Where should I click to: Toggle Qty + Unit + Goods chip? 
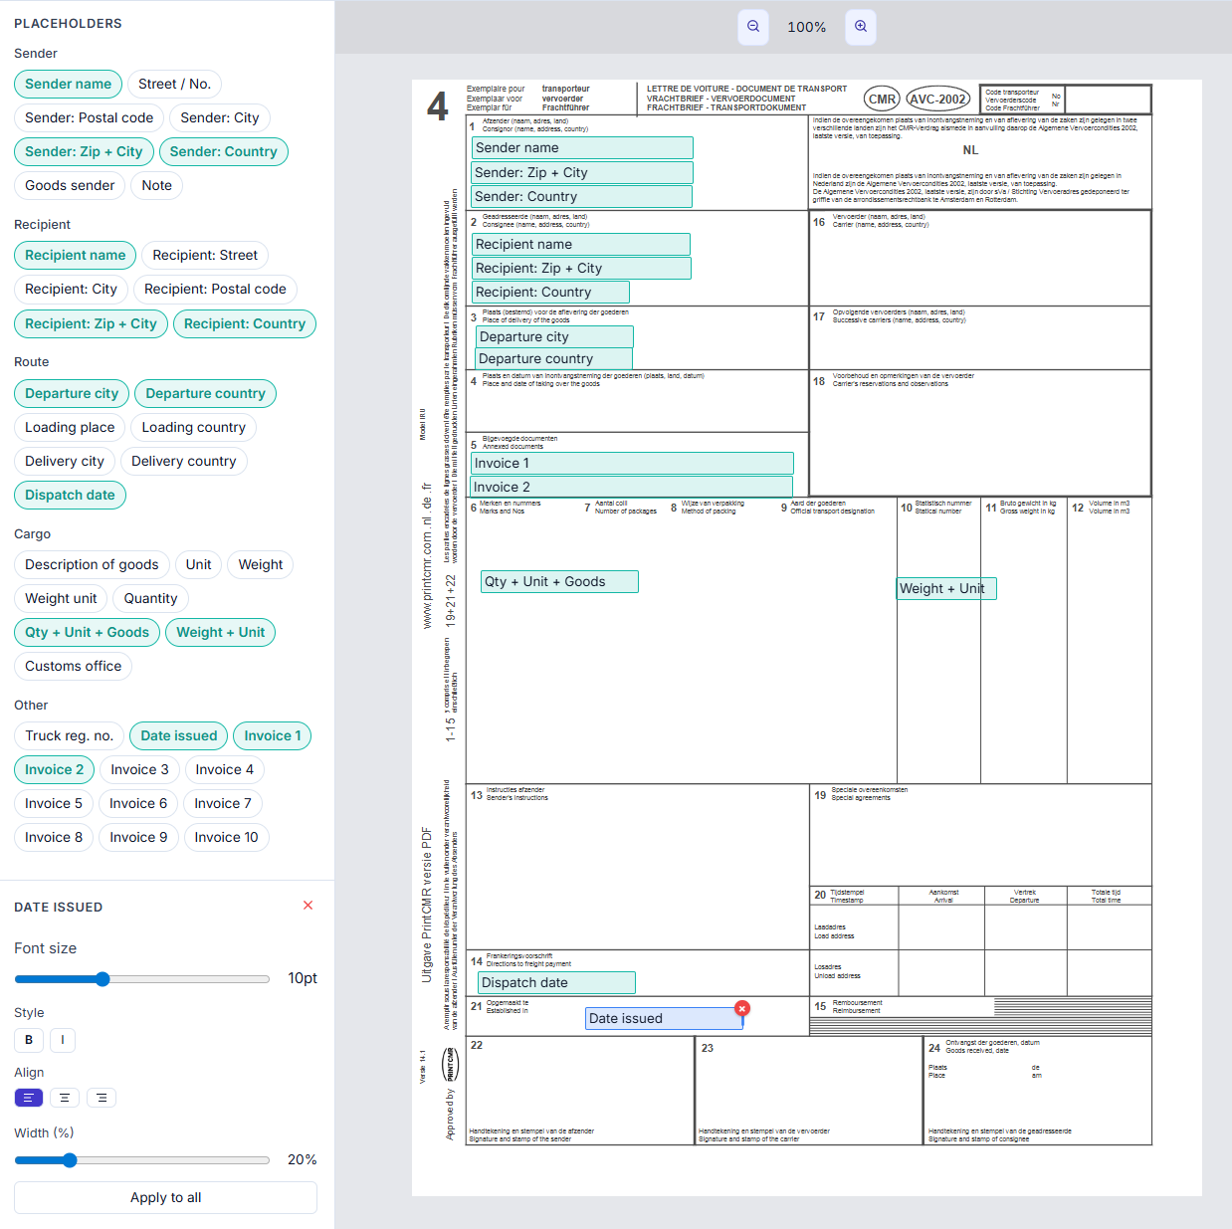point(87,632)
